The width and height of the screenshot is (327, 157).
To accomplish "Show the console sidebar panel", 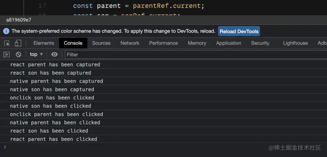I will pyautogui.click(x=7, y=54).
